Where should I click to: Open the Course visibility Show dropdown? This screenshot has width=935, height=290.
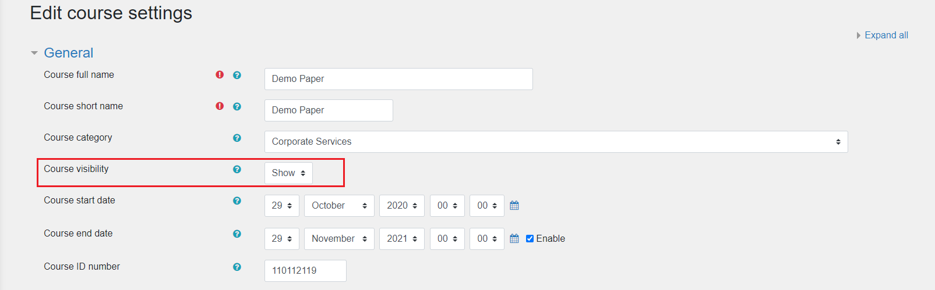pyautogui.click(x=288, y=173)
